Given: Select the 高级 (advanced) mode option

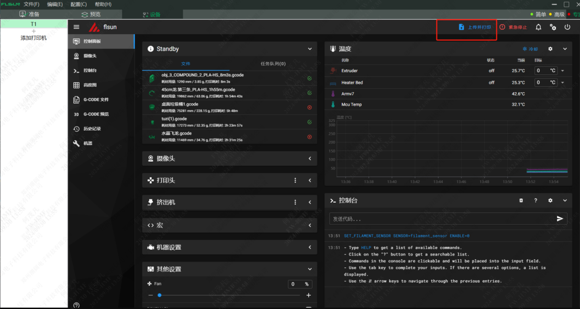Looking at the screenshot, I should [x=559, y=15].
